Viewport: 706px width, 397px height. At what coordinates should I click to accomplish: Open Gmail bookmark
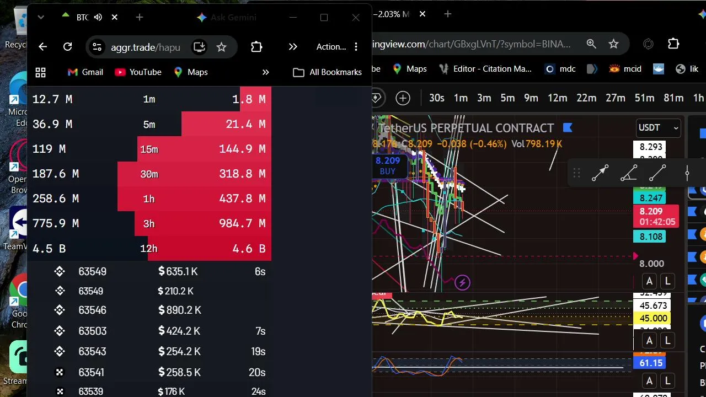coord(85,72)
